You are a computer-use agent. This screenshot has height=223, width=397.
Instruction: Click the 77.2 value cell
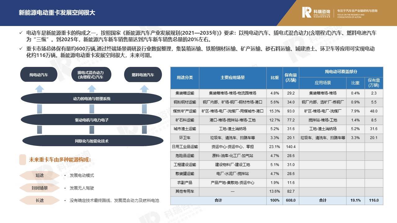coord(291,120)
